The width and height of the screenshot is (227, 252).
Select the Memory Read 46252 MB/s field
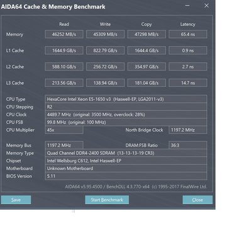click(x=64, y=34)
